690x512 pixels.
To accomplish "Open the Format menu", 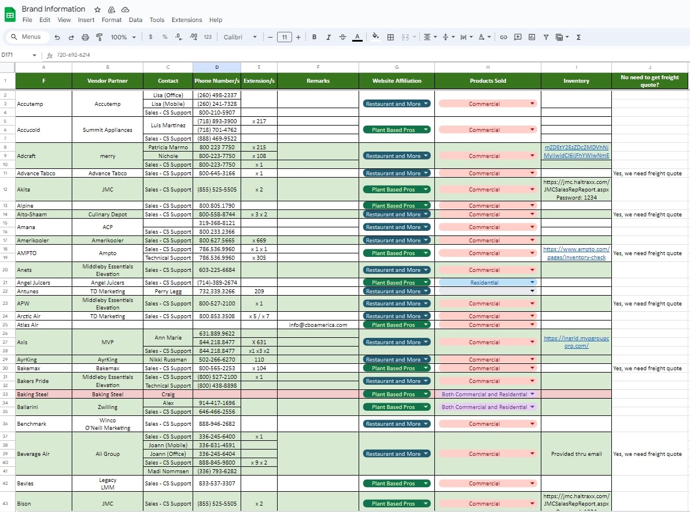I will (x=111, y=20).
